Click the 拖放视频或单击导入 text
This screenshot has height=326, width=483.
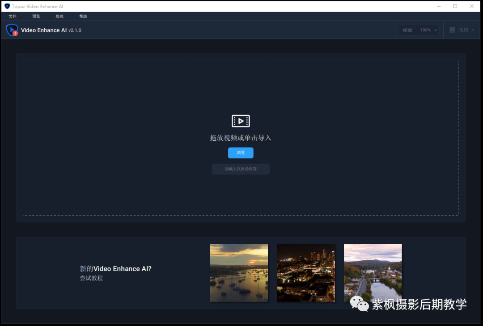[x=241, y=138]
